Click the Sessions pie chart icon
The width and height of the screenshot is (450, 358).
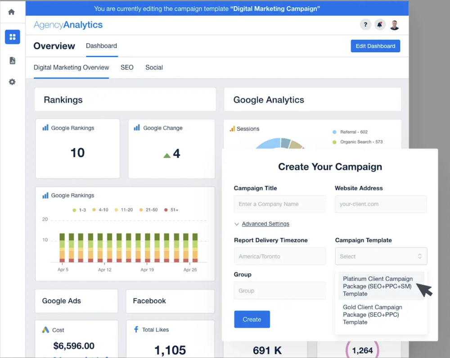click(232, 128)
